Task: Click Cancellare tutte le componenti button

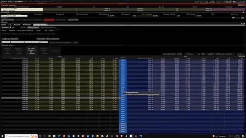Action: coord(48,39)
